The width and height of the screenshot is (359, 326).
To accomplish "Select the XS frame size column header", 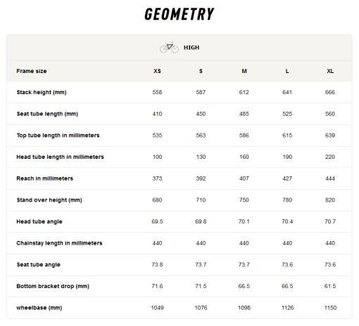I will click(x=157, y=71).
